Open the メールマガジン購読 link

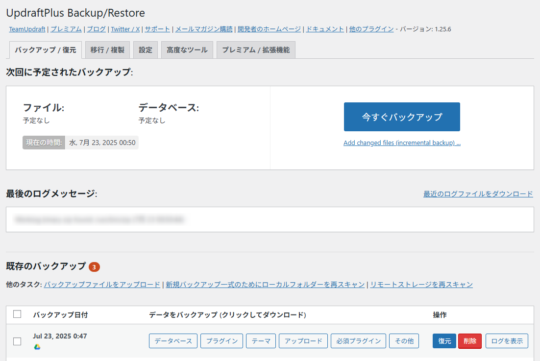tap(204, 29)
